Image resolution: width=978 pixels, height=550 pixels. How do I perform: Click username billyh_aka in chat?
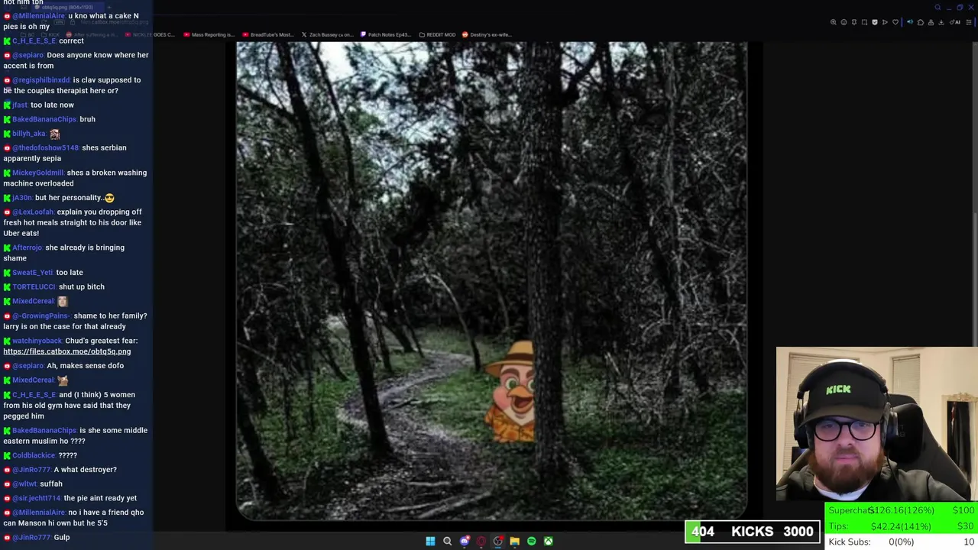click(x=29, y=134)
